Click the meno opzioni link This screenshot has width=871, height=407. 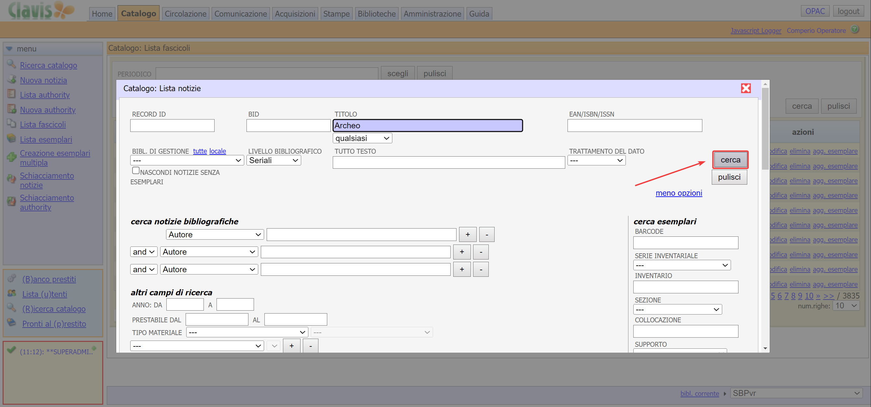point(679,193)
